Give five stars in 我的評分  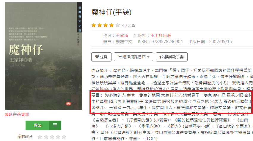pos(64,137)
